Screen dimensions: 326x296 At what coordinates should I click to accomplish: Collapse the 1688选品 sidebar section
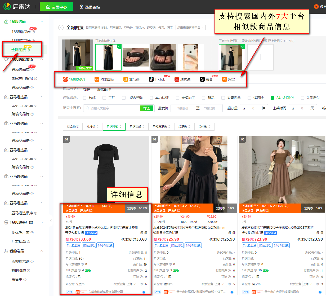(x=41, y=21)
